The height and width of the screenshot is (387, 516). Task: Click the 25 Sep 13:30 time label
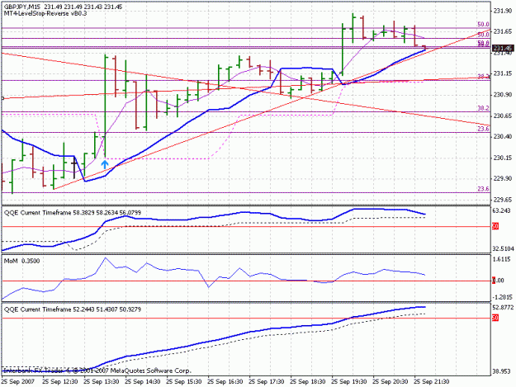(102, 382)
